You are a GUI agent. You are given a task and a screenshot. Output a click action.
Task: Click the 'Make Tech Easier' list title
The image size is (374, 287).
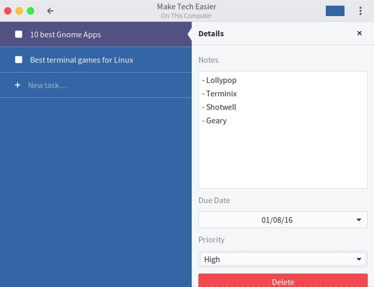tap(186, 6)
